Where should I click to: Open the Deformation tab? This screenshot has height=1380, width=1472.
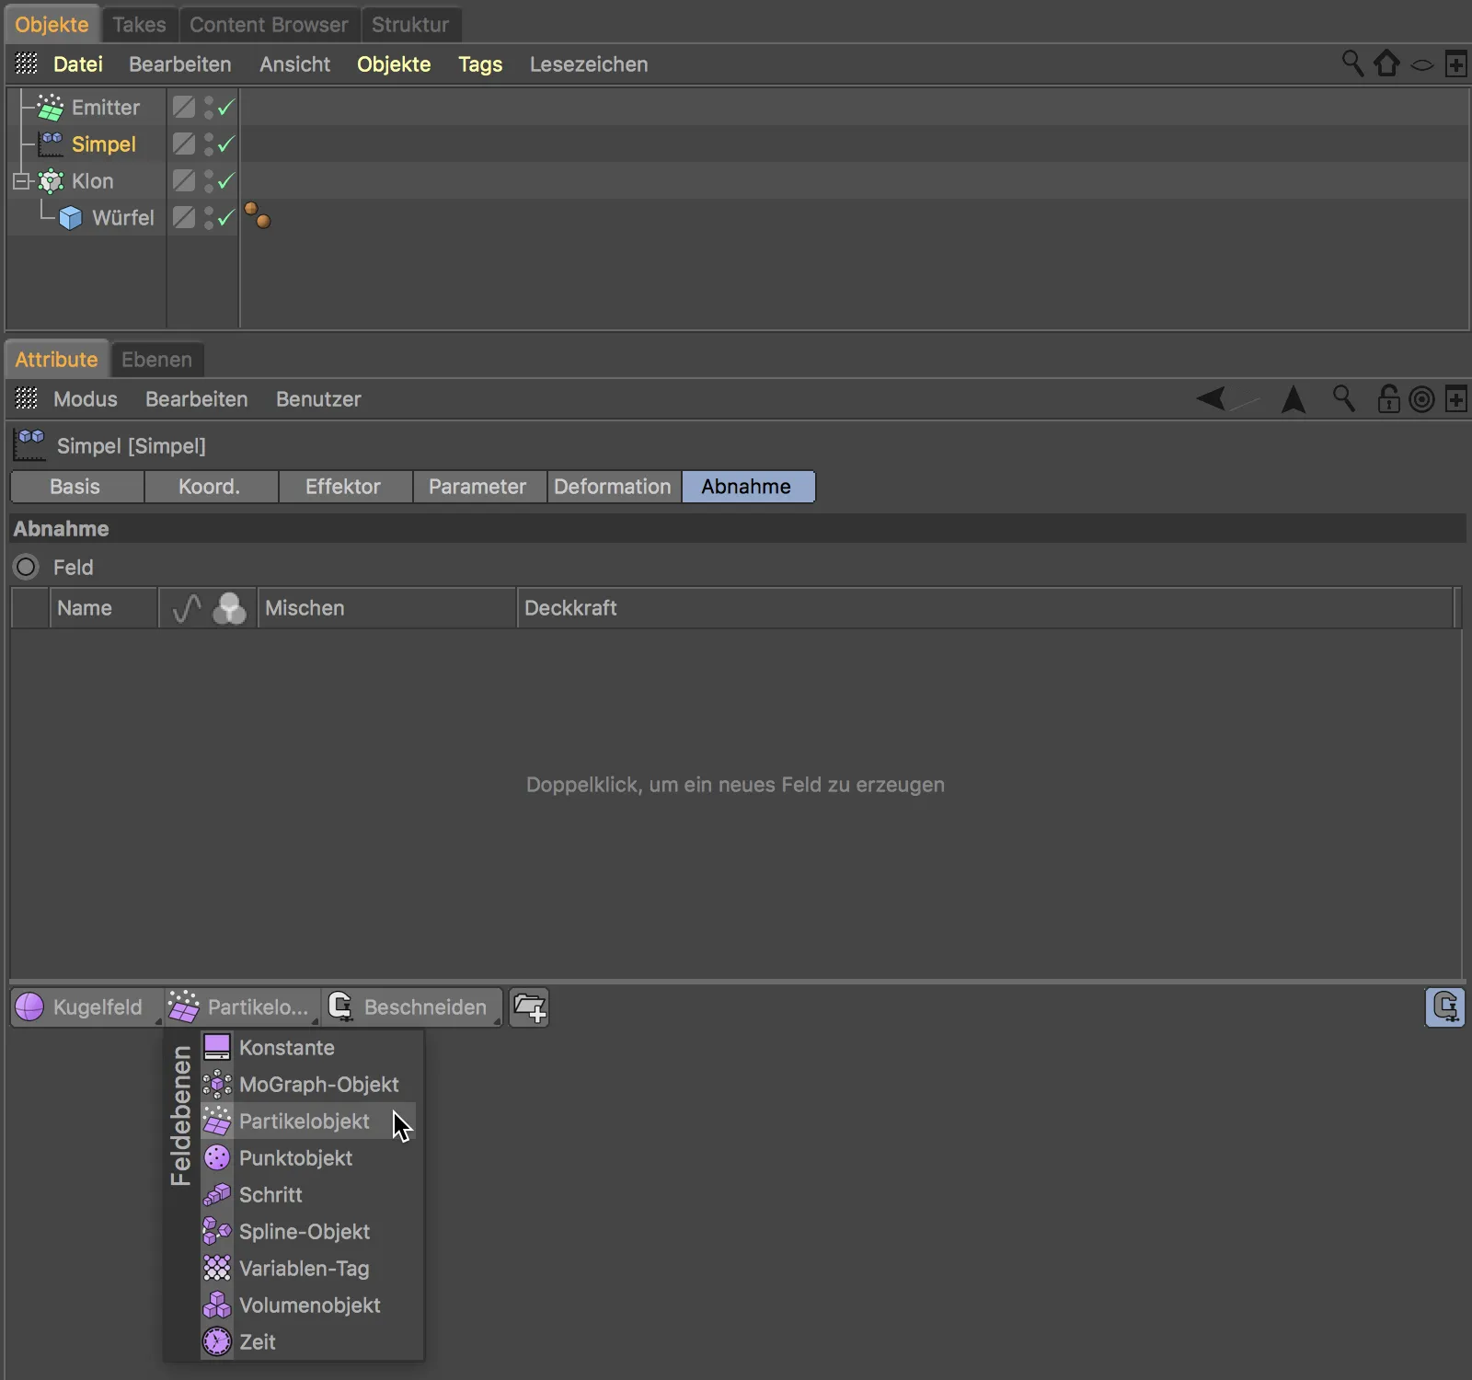(613, 487)
